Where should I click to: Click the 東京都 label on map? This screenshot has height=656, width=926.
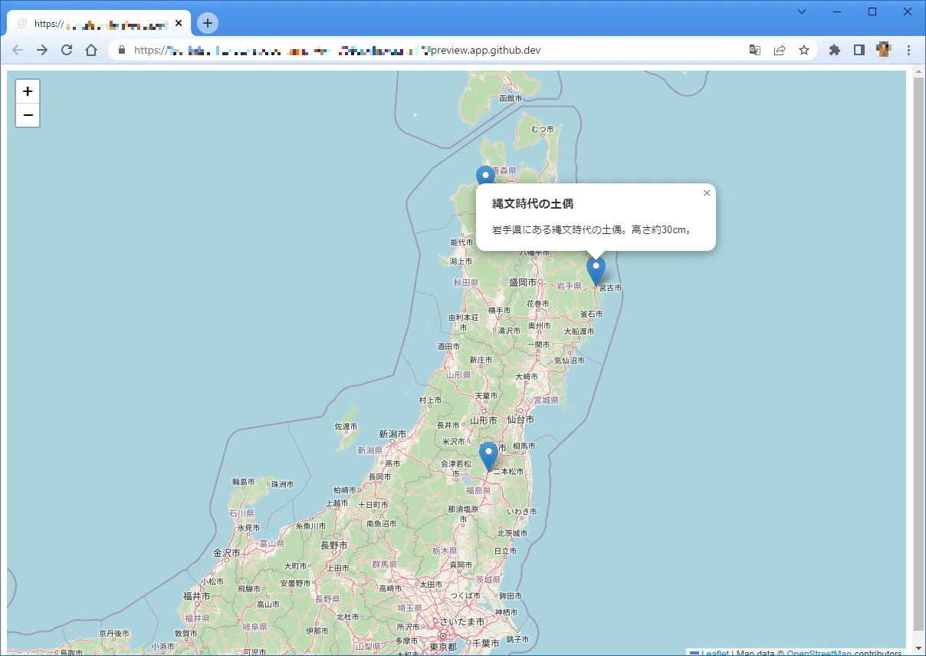(x=443, y=647)
